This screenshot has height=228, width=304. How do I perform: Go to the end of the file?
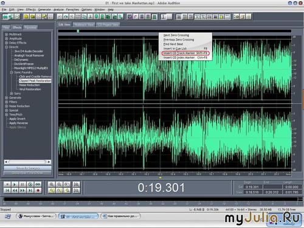(30, 190)
